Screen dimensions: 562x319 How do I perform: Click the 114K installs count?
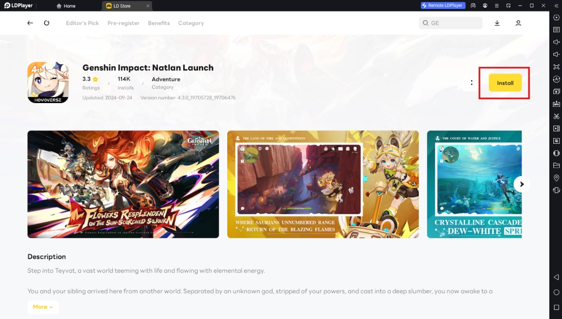[x=124, y=79]
